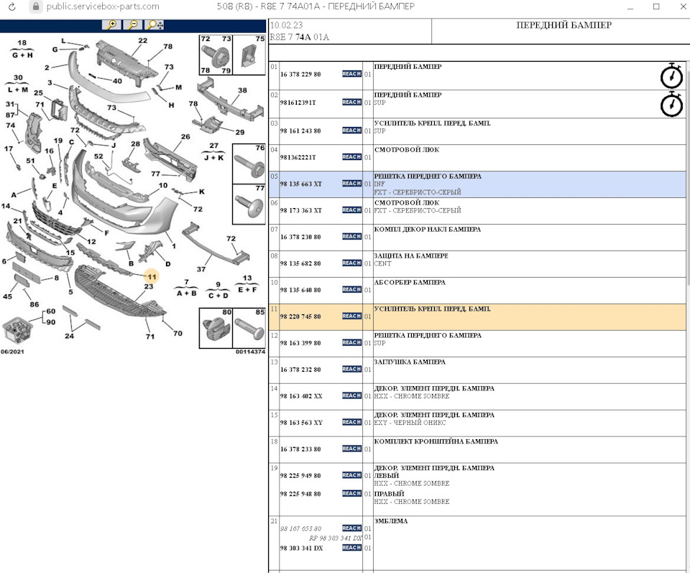Click callout number 26 in the diagram
This screenshot has height=577, width=690.
[x=185, y=136]
